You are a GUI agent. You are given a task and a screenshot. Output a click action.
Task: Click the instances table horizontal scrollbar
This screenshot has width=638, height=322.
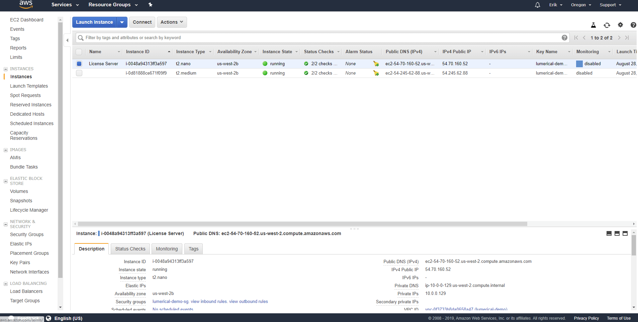pos(302,224)
